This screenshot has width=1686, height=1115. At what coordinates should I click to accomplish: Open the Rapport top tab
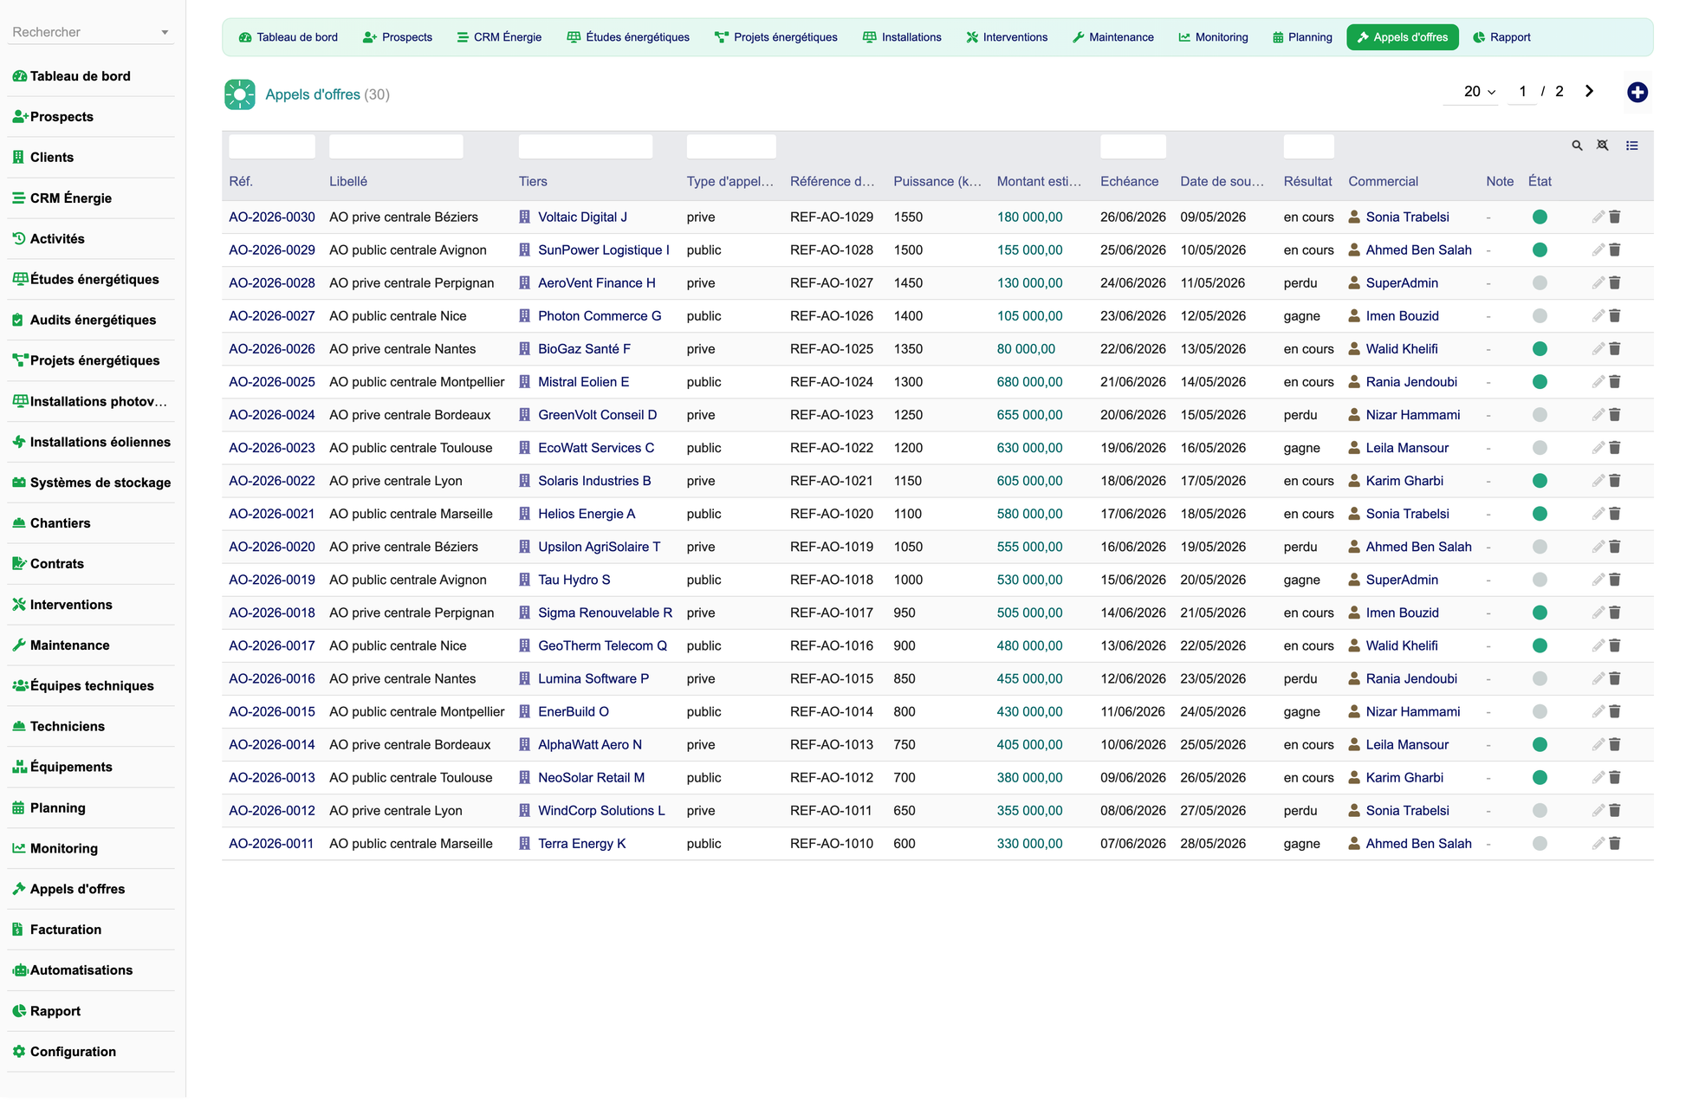coord(1501,37)
